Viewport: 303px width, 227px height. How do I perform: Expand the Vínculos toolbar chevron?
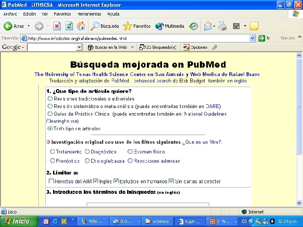[300, 37]
